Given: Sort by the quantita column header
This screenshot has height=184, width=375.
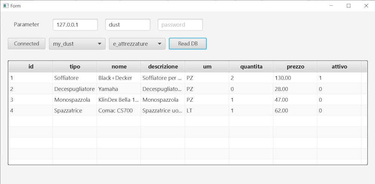Looking at the screenshot, I should pyautogui.click(x=251, y=67).
